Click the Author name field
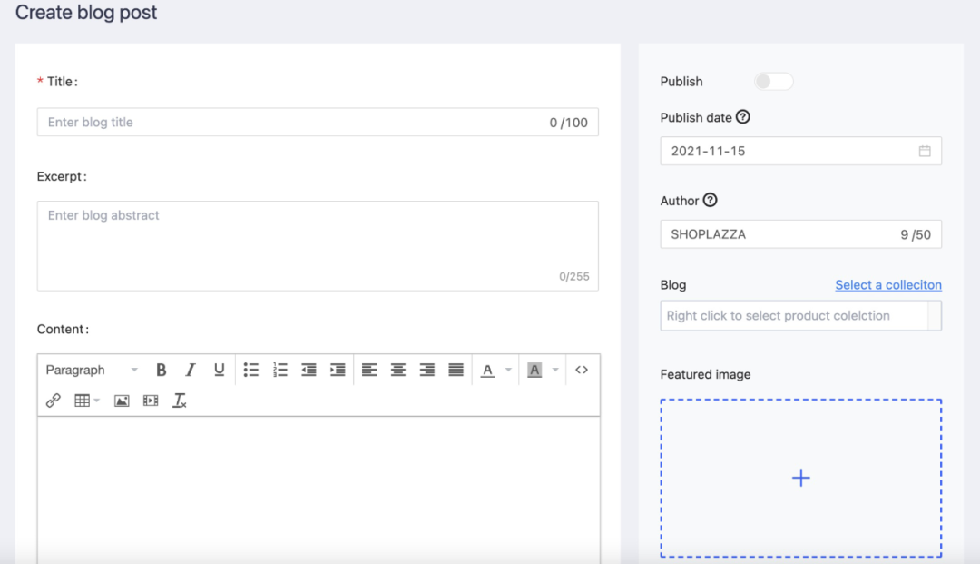This screenshot has width=980, height=564. point(800,234)
